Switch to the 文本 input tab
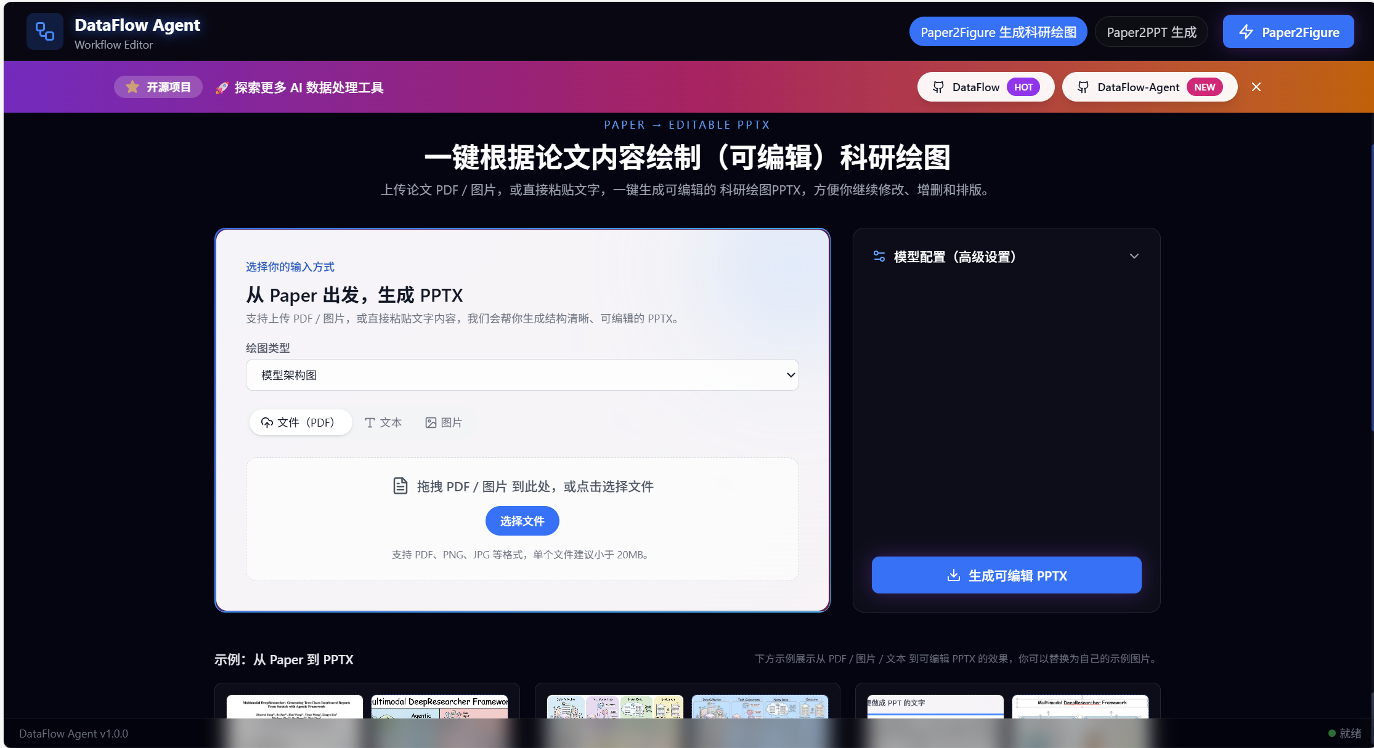 coord(383,422)
